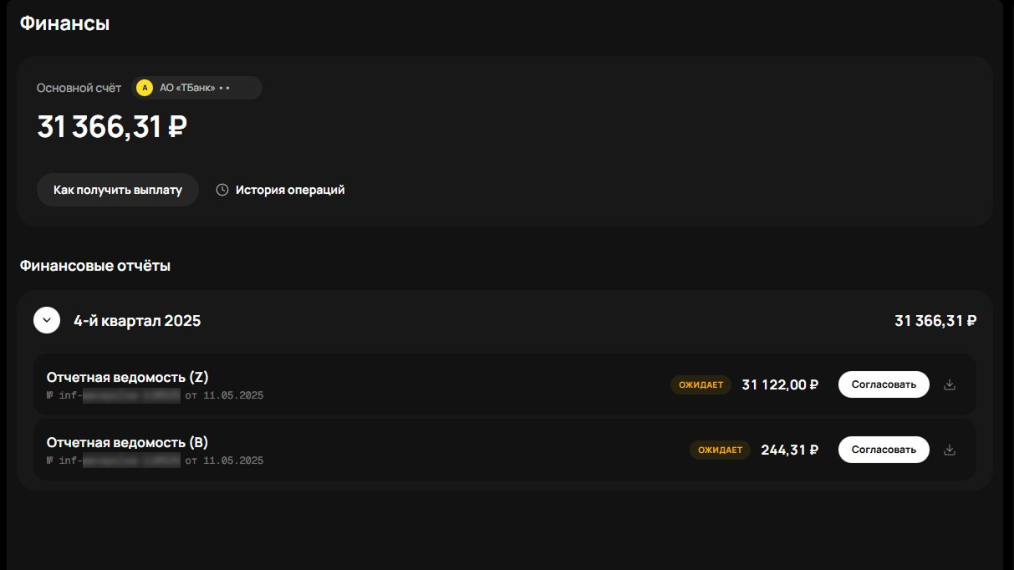The image size is (1014, 570).
Task: Click the 31 122,00 ₽ report amount
Action: [x=780, y=384]
